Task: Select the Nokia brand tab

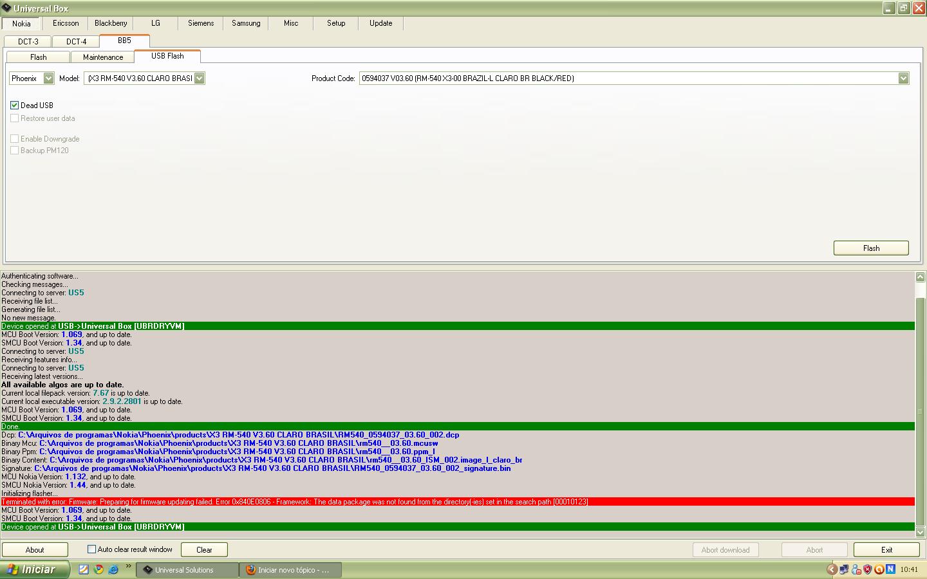Action: [x=21, y=23]
